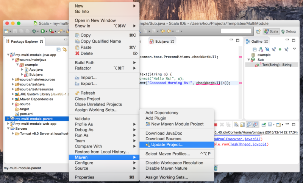Click the Run Last Tool (external tools) icon
Viewport: 303px width, 183px height.
pyautogui.click(x=52, y=31)
